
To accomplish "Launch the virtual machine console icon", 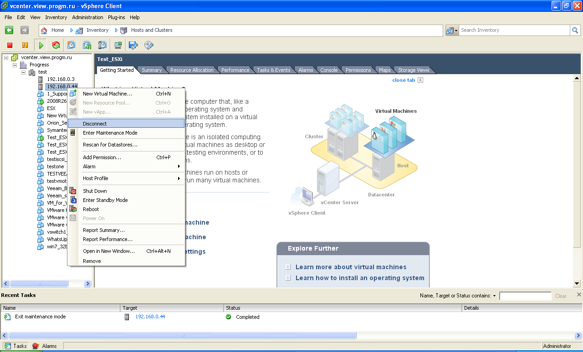I will pos(118,45).
